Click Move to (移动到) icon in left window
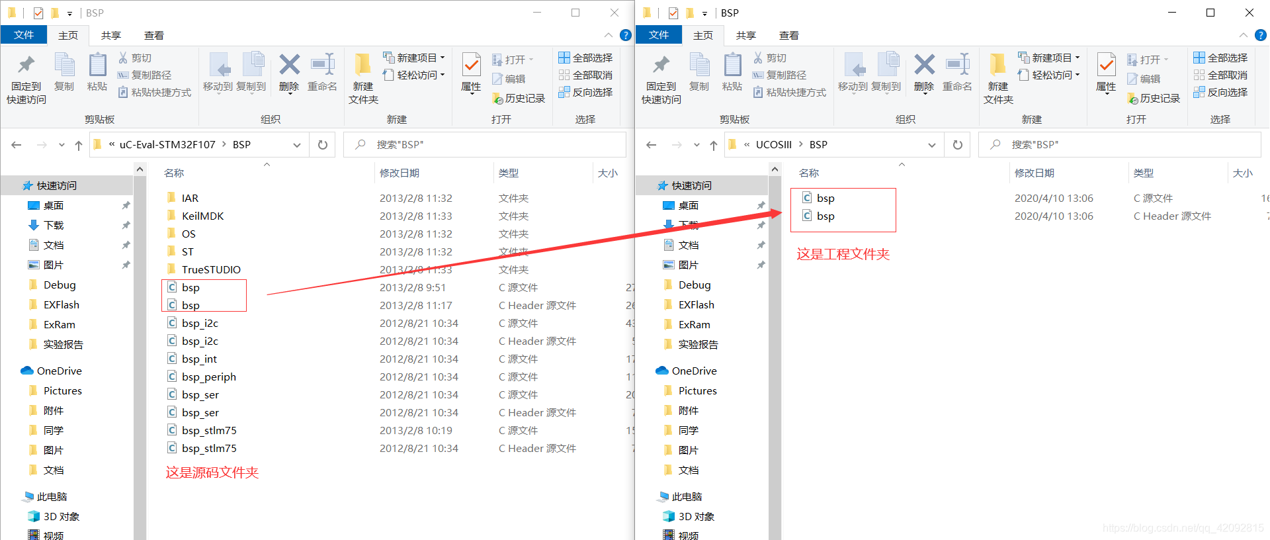1270x540 pixels. pyautogui.click(x=218, y=65)
